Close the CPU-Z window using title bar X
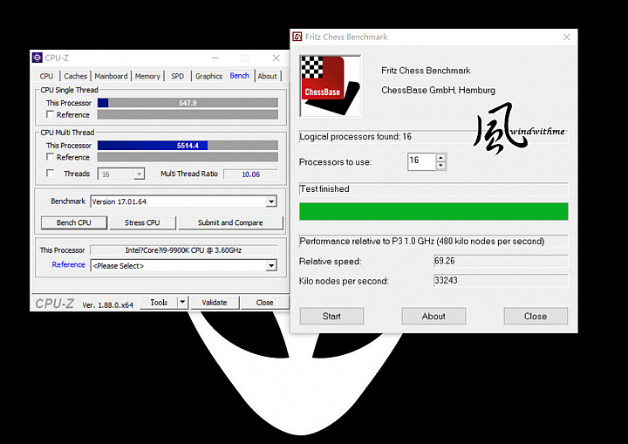Viewport: 628px width, 444px height. 276,58
